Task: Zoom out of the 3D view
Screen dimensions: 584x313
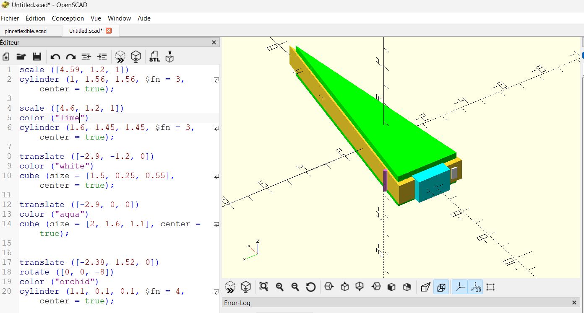Action: pos(295,287)
